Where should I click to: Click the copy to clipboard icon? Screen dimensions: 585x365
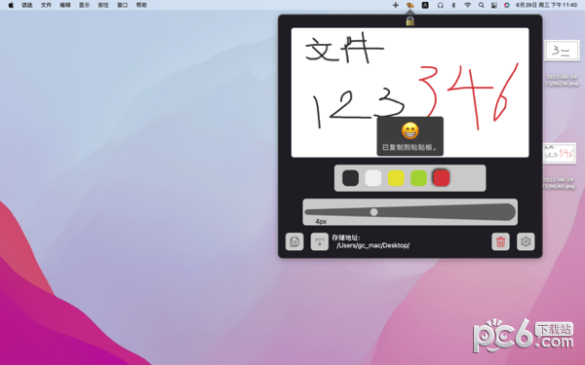click(x=294, y=241)
